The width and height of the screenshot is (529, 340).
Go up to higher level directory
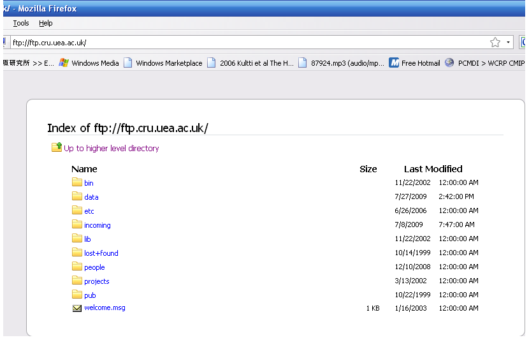click(x=111, y=148)
